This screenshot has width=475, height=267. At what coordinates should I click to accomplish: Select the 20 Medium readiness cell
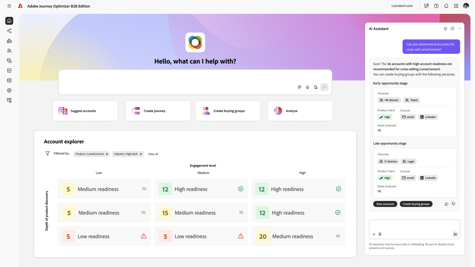298,236
